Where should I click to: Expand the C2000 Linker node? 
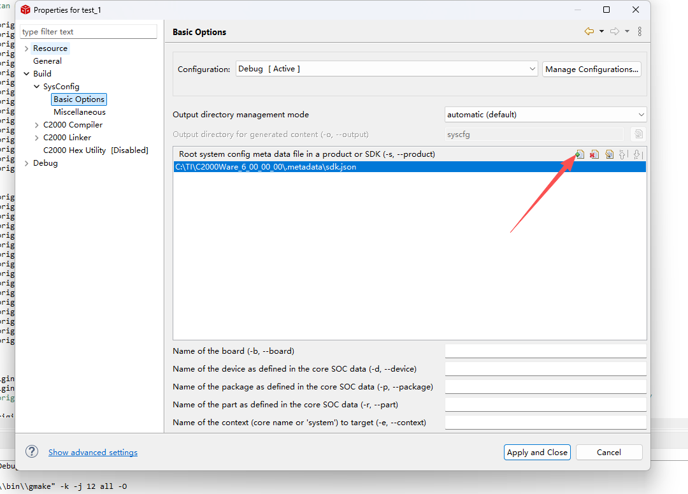[37, 138]
